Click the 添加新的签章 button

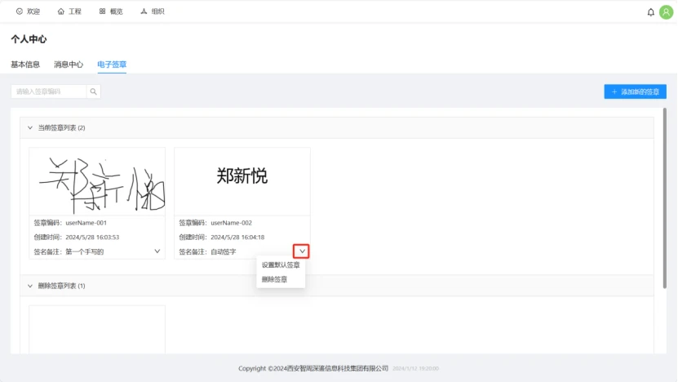point(636,91)
